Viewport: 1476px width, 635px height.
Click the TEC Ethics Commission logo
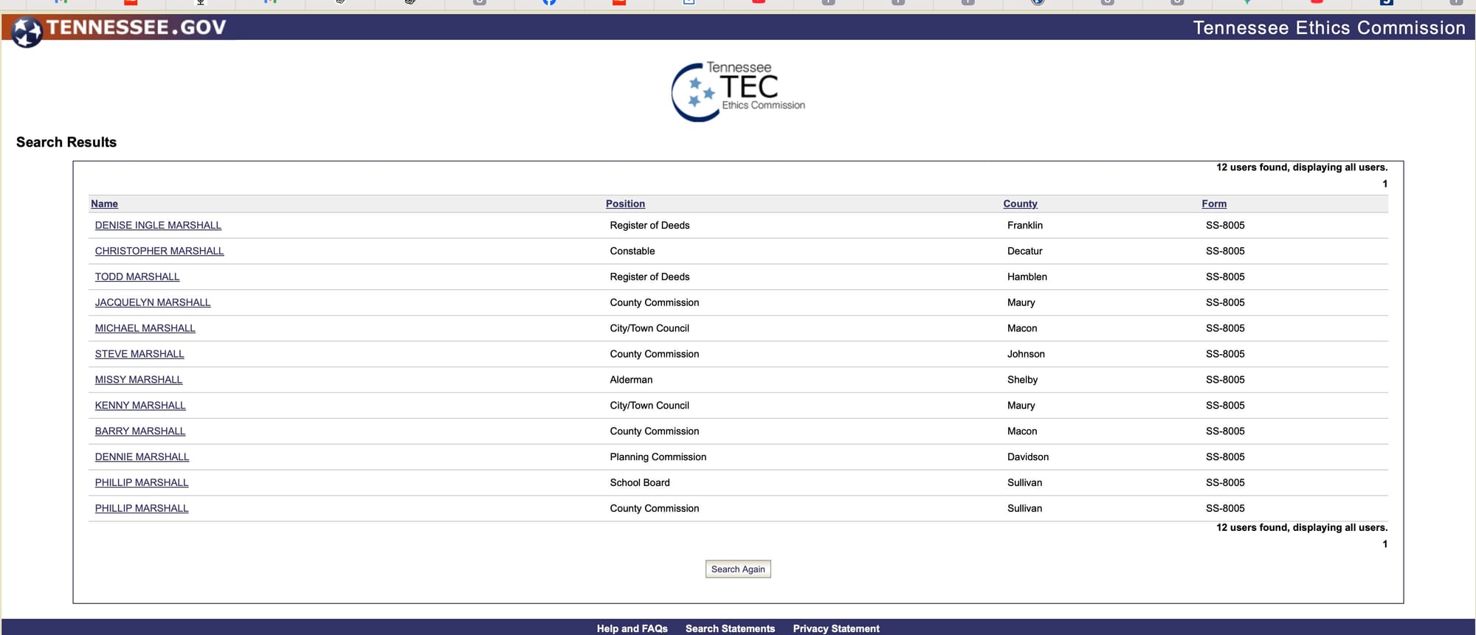coord(737,91)
